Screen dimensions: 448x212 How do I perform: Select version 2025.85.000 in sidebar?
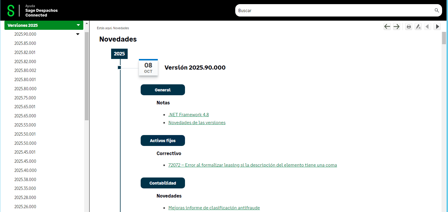(25, 43)
